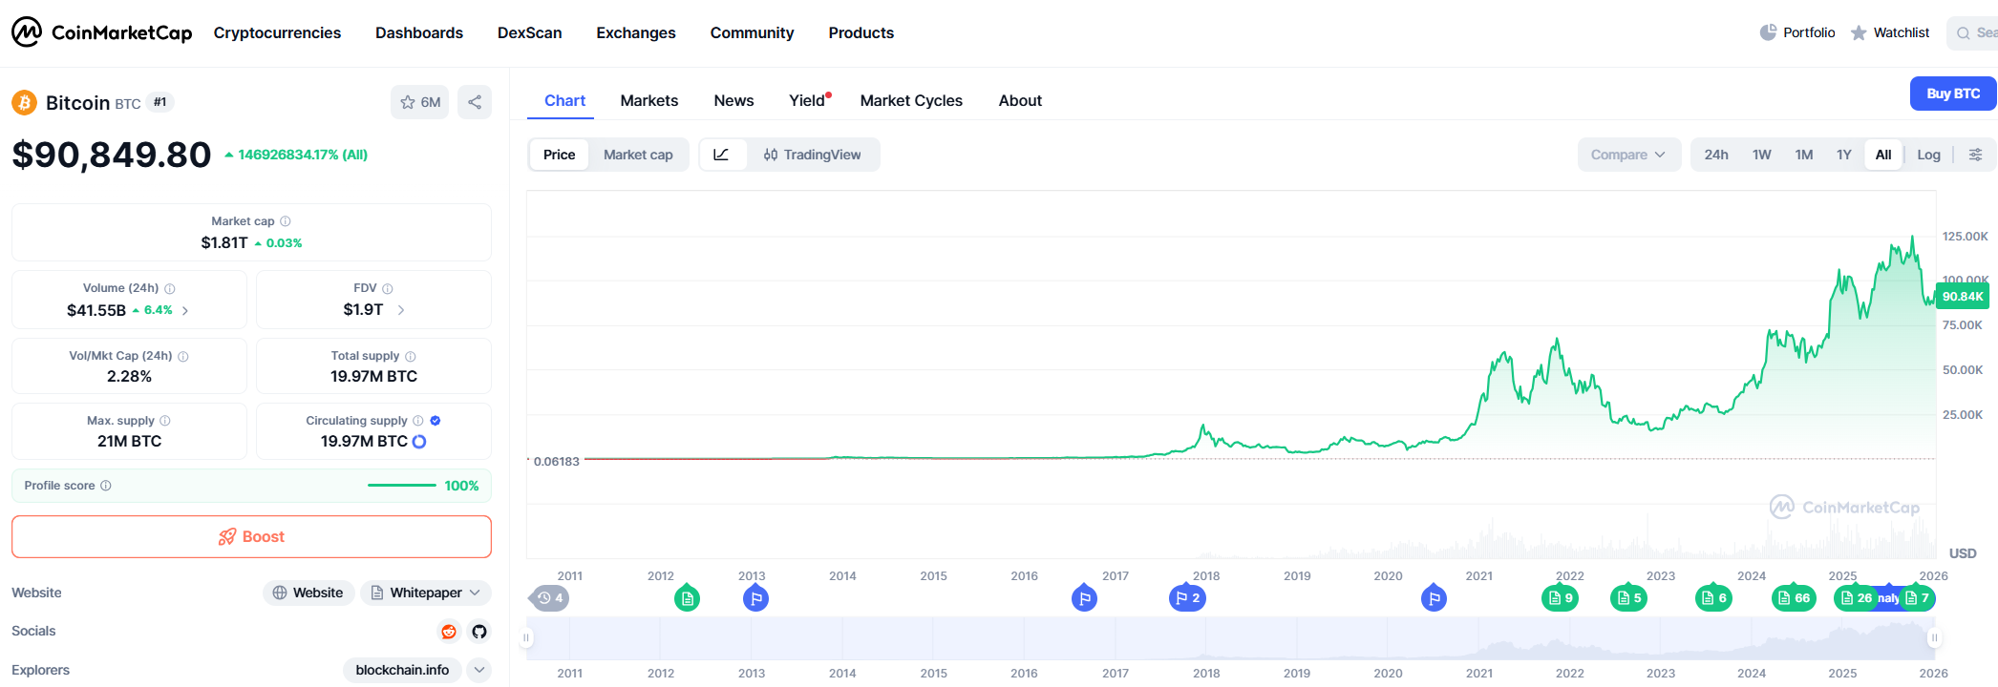
Task: Switch to the Yield tab
Action: click(809, 100)
